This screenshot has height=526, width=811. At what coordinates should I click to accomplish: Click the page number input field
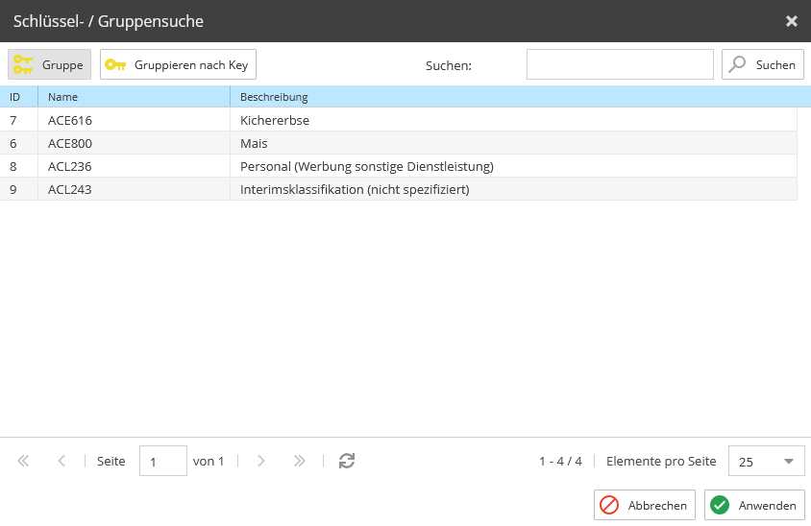tap(163, 461)
